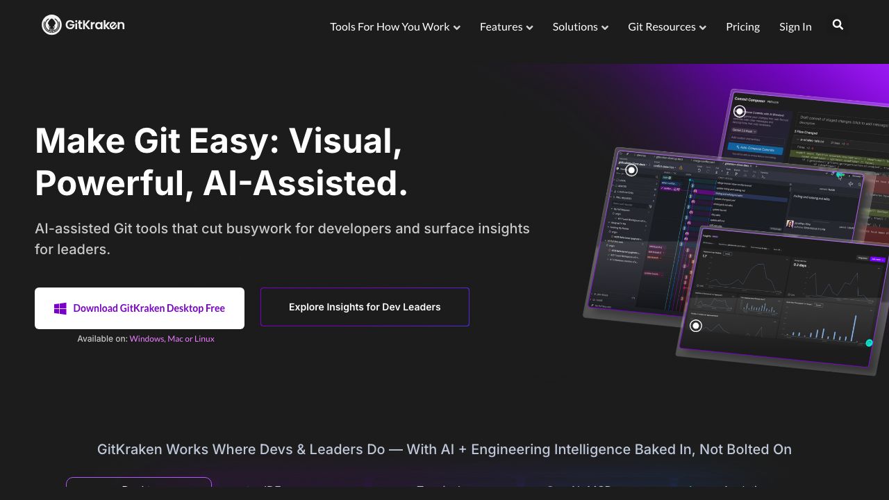889x500 pixels.
Task: Click the 'AI-assisted Git tools' subheading text
Action: click(282, 238)
